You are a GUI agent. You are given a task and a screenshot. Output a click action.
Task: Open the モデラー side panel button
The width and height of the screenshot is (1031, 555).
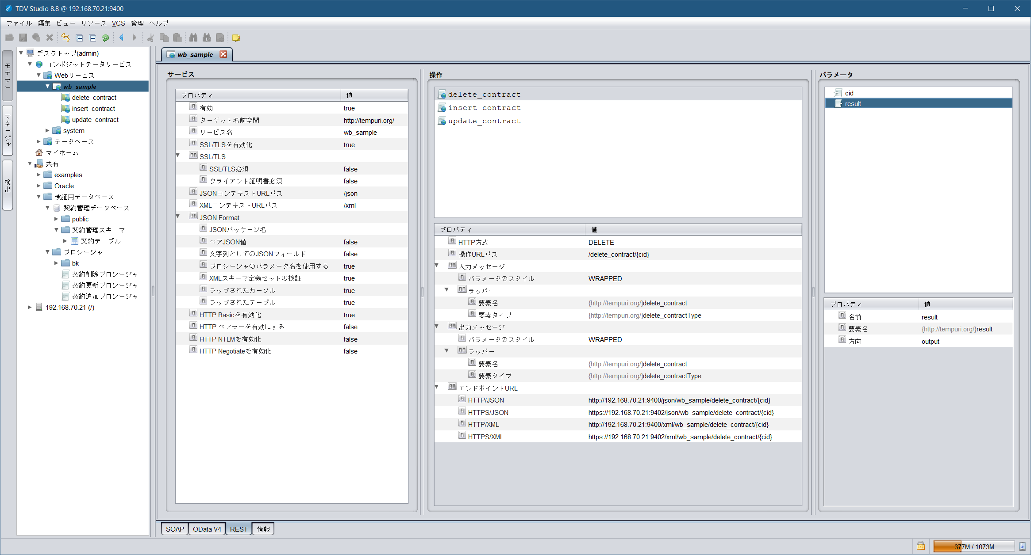pos(8,75)
